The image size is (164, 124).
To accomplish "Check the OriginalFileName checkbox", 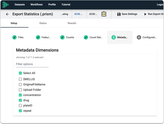I will coord(20,84).
